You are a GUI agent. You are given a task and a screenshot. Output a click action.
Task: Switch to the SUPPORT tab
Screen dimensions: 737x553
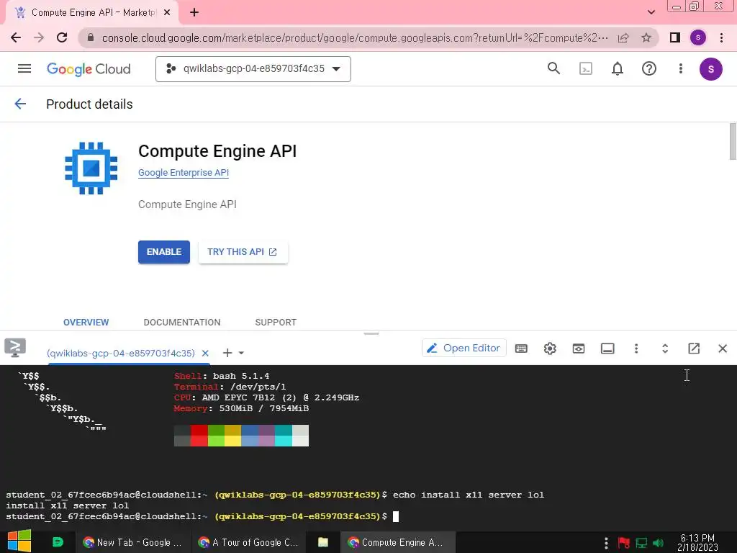(x=276, y=322)
